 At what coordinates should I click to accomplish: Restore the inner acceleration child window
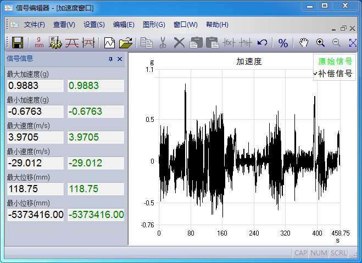coord(343,29)
